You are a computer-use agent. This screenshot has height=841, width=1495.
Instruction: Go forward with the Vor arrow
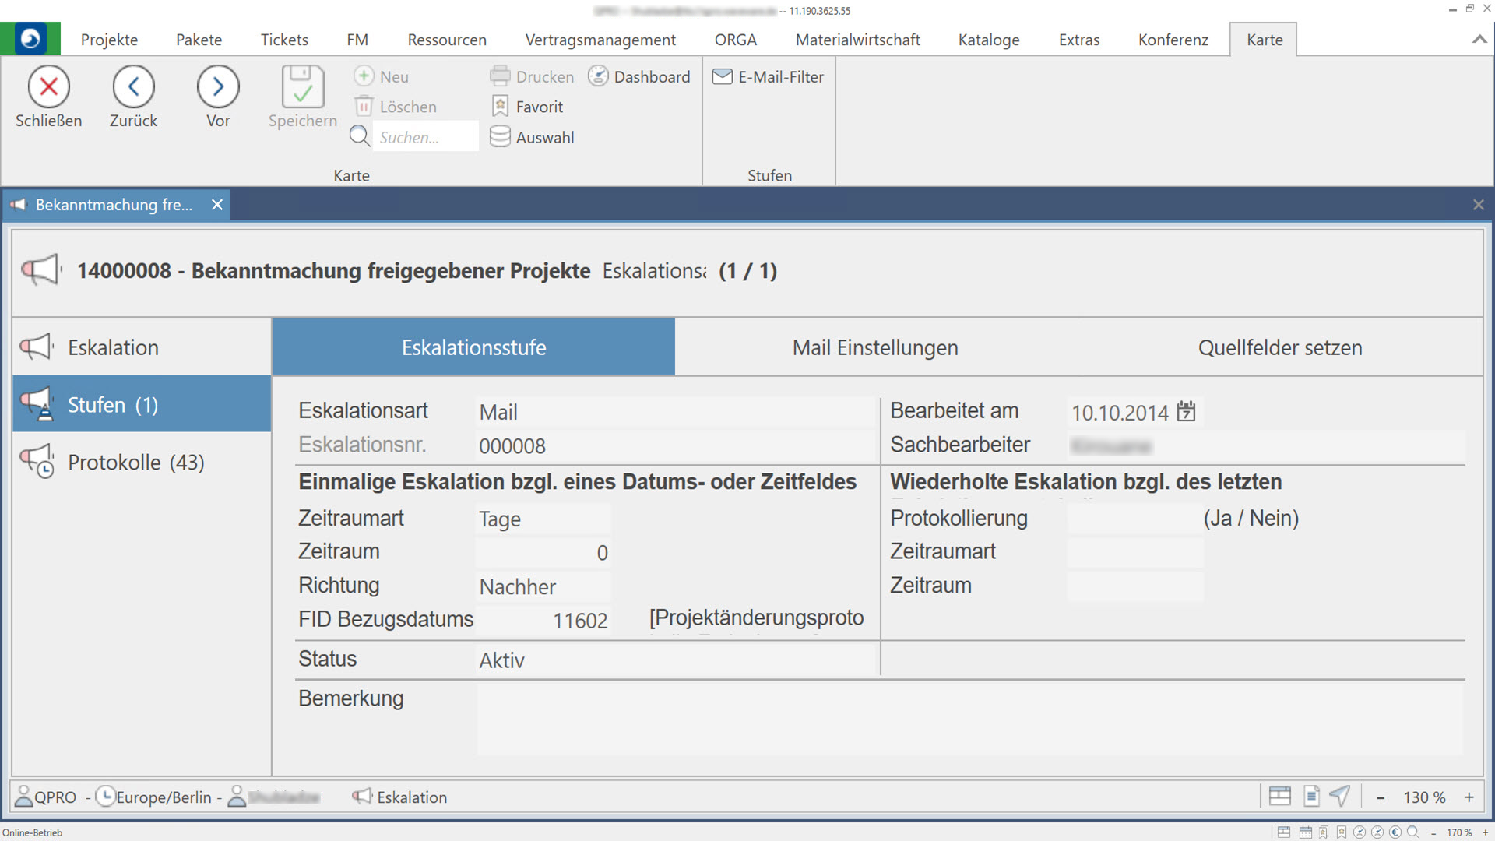pyautogui.click(x=218, y=86)
